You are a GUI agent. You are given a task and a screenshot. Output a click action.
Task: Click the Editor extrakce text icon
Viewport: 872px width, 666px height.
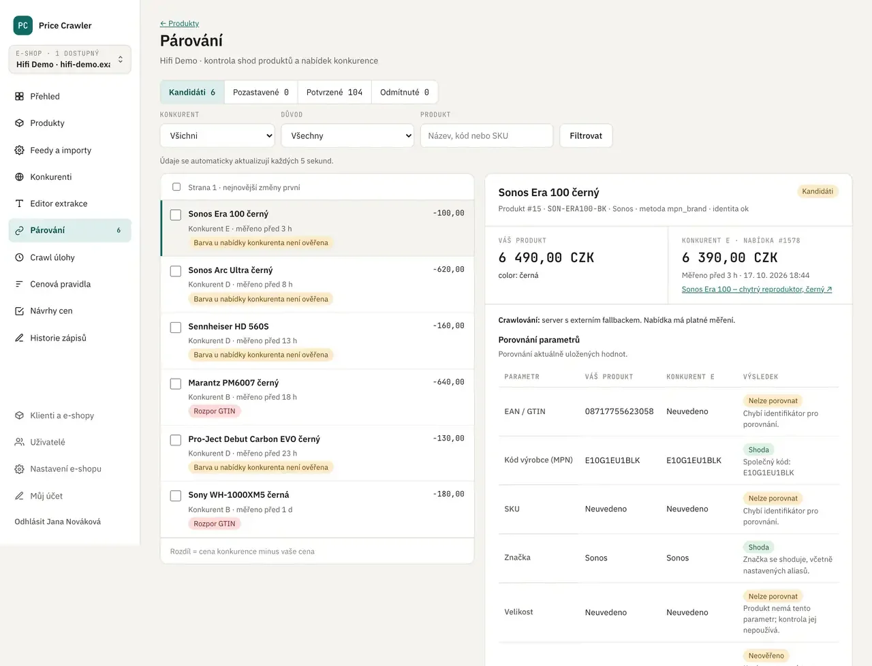click(x=19, y=204)
